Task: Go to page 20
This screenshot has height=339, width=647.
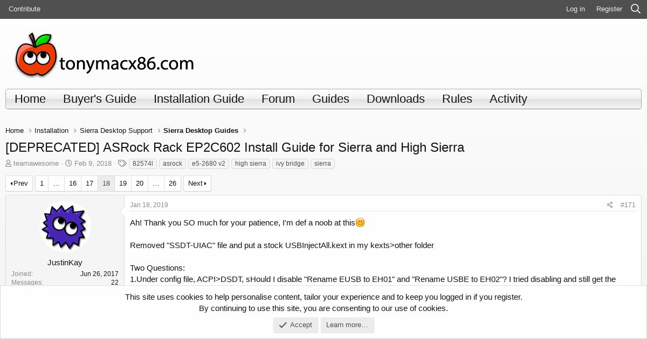Action: pos(140,183)
